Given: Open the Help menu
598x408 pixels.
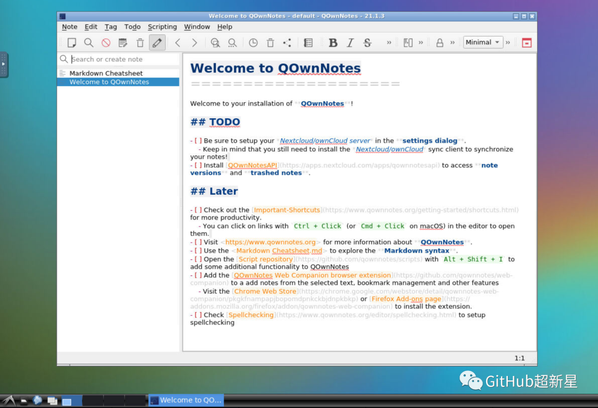Looking at the screenshot, I should point(225,27).
